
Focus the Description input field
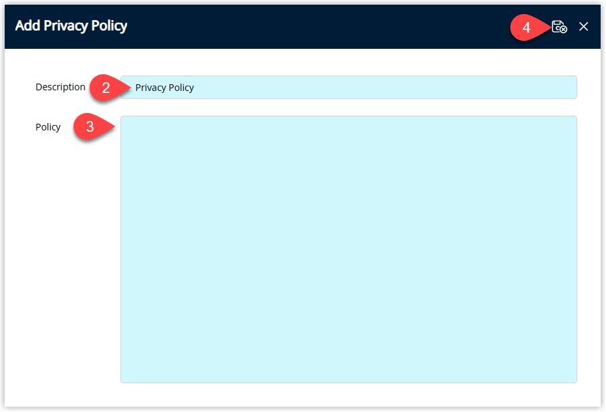pos(348,88)
